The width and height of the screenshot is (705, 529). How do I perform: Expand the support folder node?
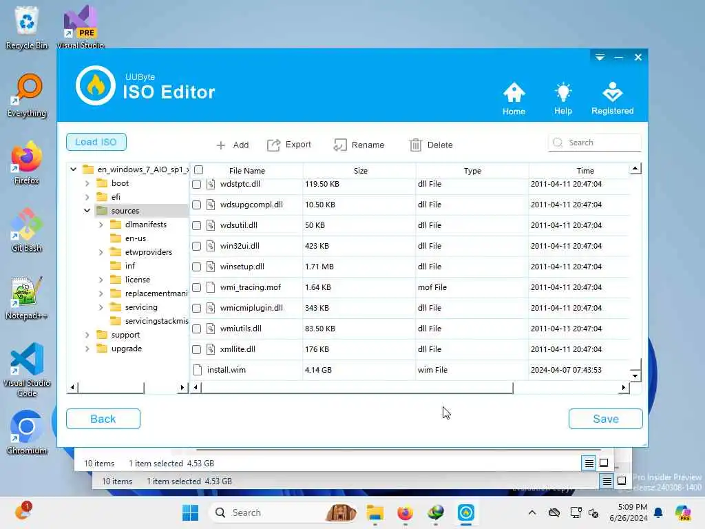tap(87, 335)
